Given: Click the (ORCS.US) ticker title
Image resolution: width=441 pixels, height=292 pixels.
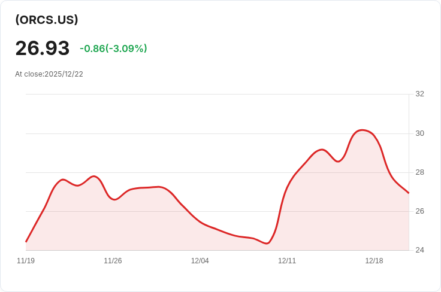Looking at the screenshot, I should click(x=47, y=20).
